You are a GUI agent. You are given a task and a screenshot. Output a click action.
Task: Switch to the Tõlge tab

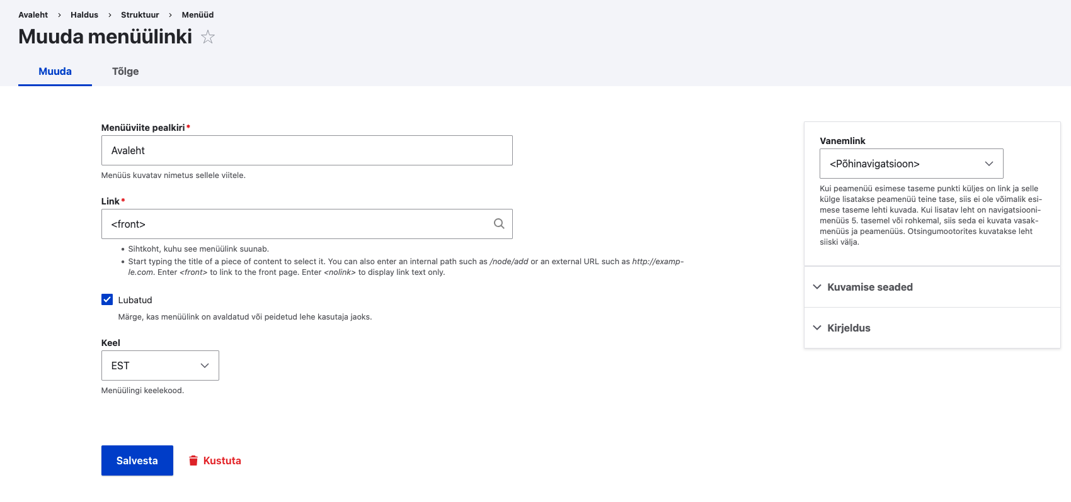coord(125,71)
